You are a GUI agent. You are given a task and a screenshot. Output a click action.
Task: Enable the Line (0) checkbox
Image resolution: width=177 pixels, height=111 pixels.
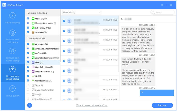point(28,94)
